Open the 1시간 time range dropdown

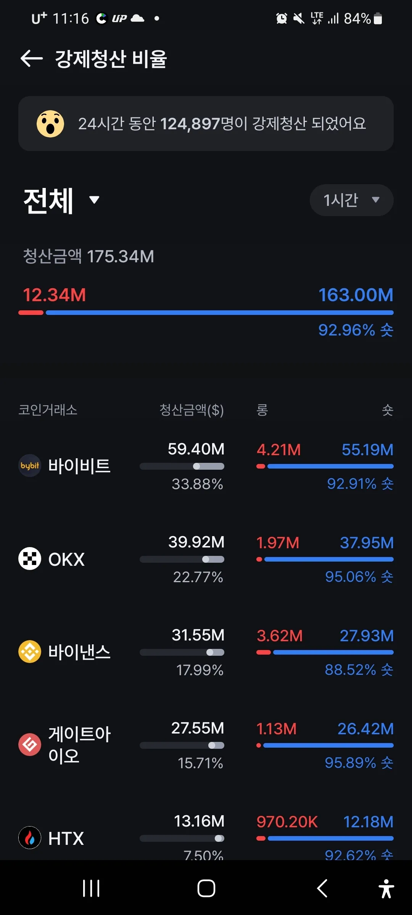pos(351,200)
